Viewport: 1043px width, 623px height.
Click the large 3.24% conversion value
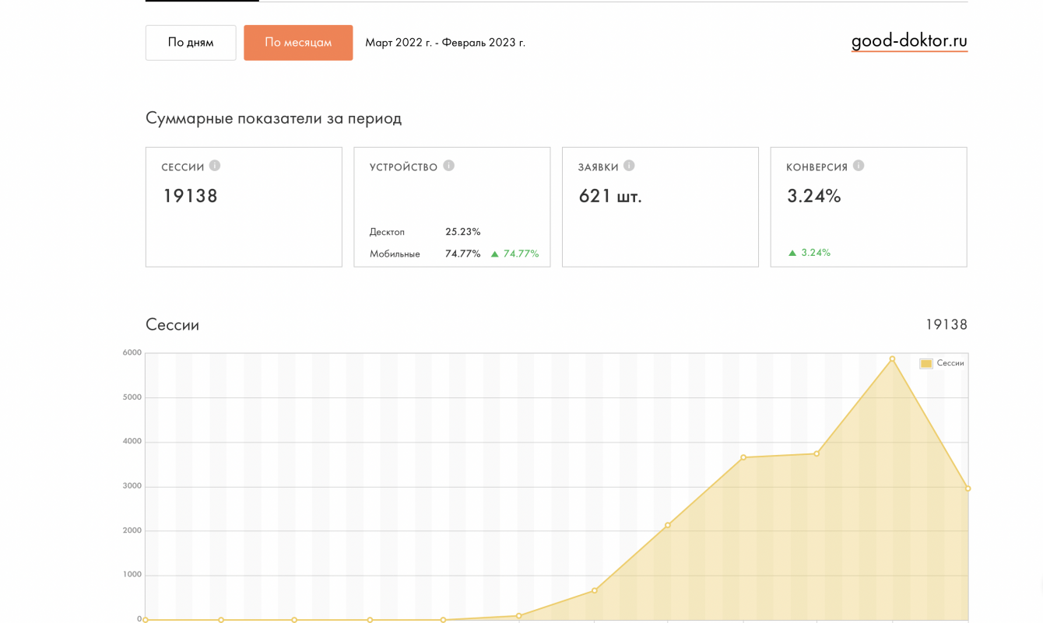click(814, 196)
